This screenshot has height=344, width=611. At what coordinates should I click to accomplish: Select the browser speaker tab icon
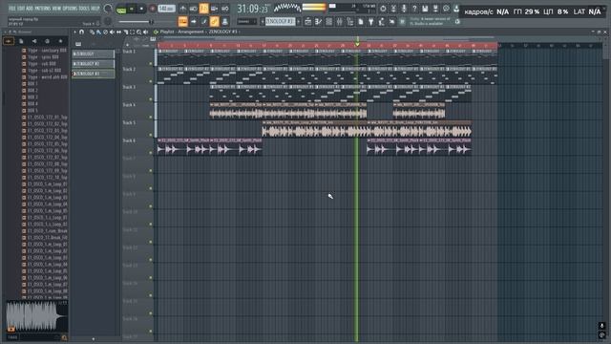pos(34,41)
